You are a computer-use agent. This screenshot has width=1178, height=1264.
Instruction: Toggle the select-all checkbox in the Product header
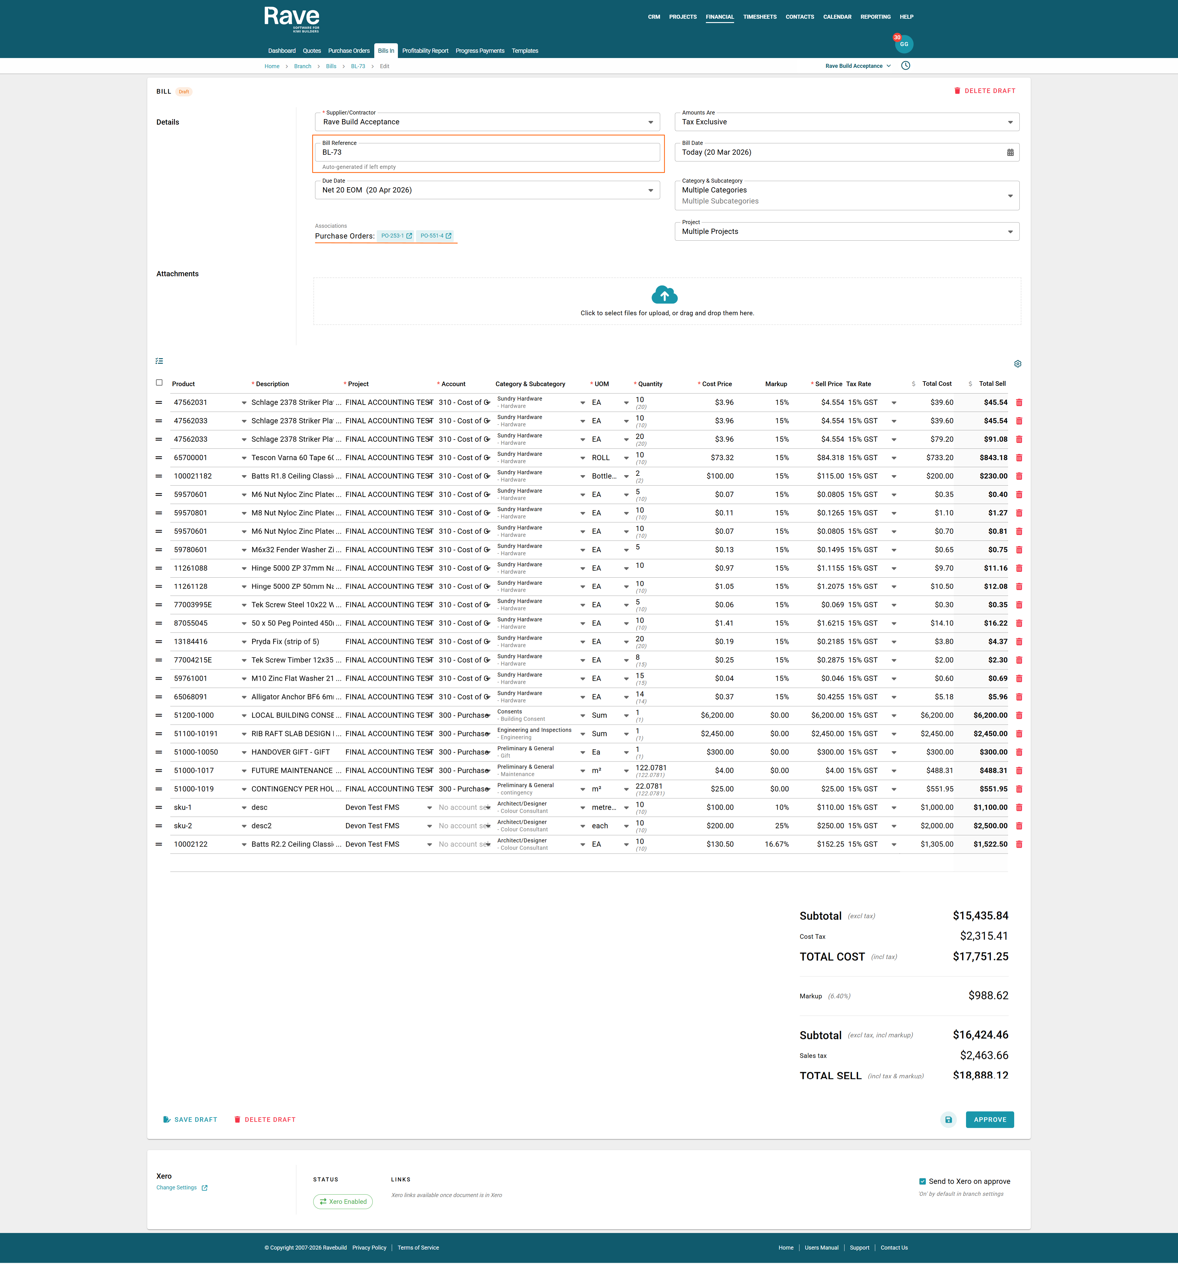click(160, 383)
